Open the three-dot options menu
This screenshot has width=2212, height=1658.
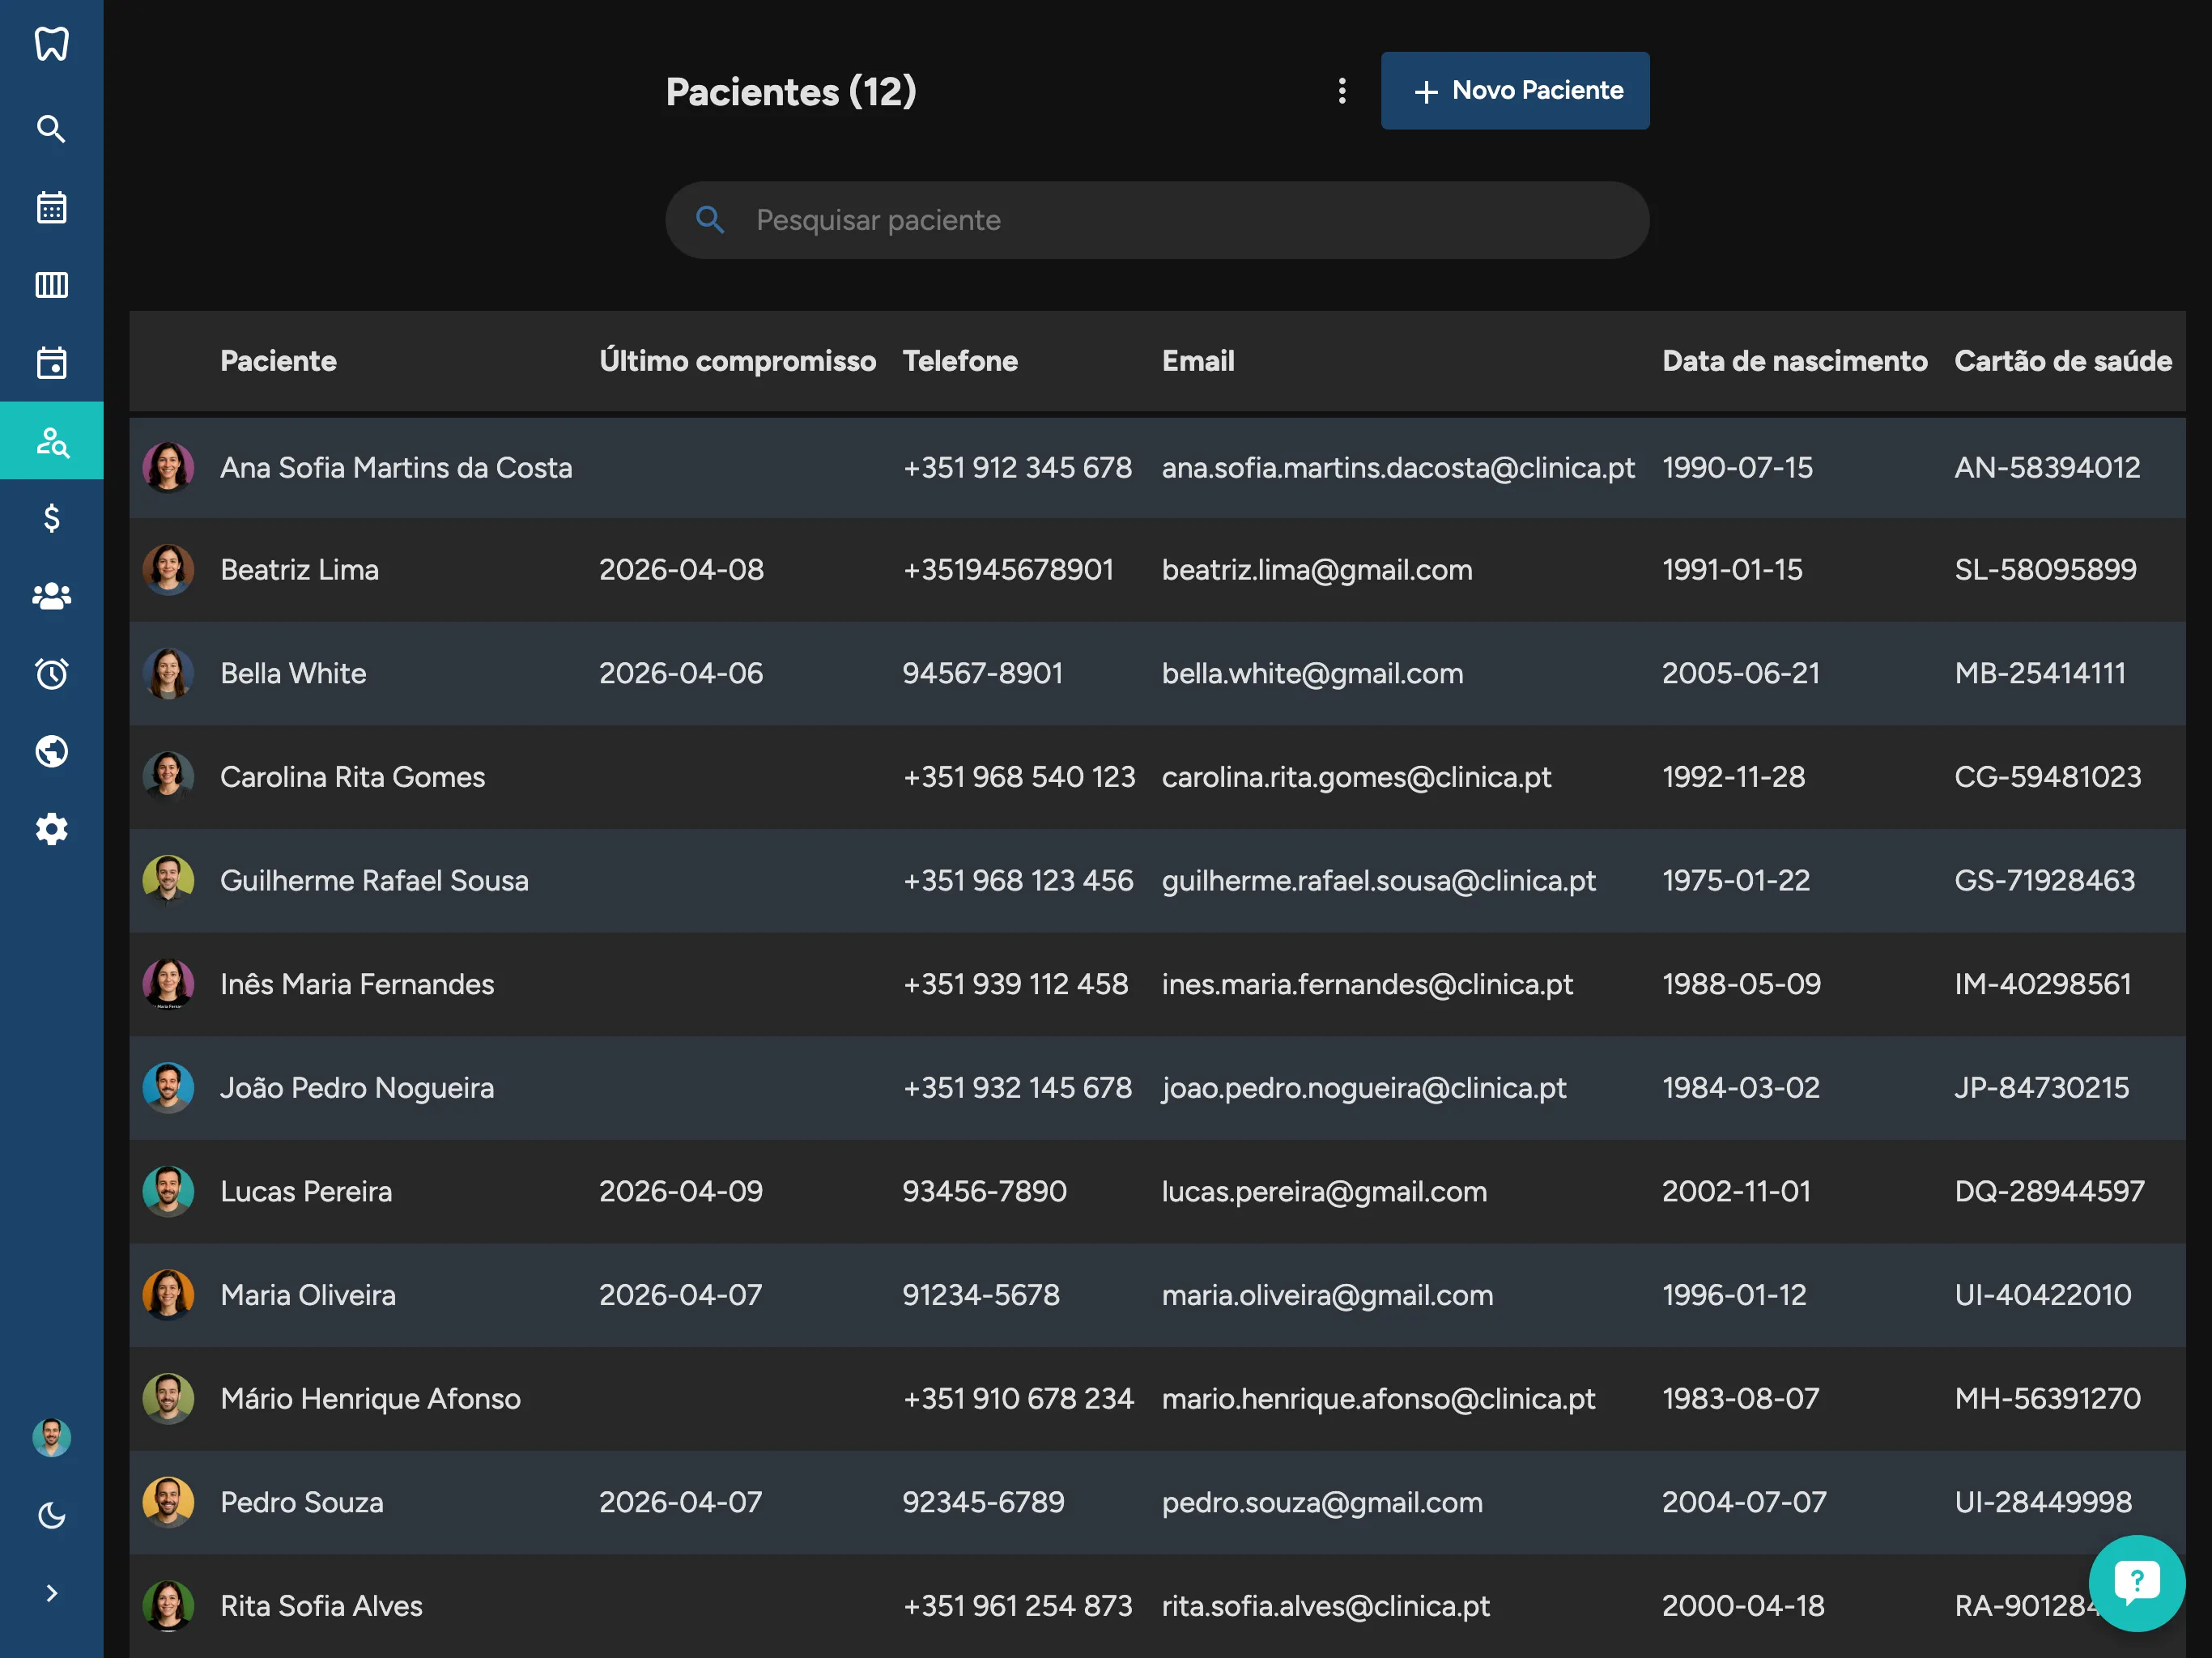click(x=1342, y=91)
